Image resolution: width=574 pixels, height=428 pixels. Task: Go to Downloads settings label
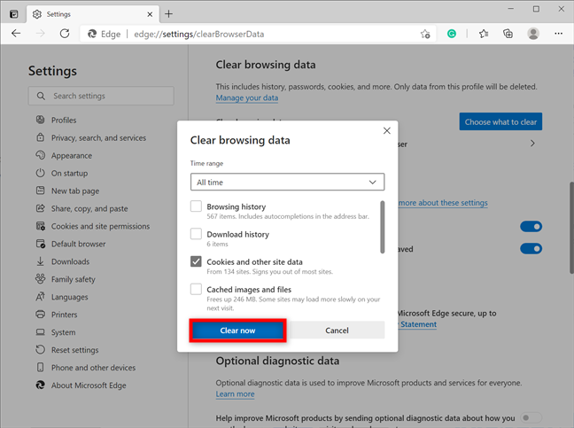click(70, 261)
